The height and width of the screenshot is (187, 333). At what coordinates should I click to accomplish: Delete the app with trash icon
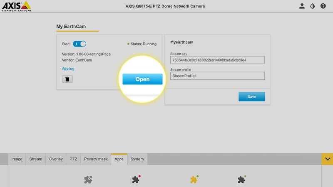67,79
